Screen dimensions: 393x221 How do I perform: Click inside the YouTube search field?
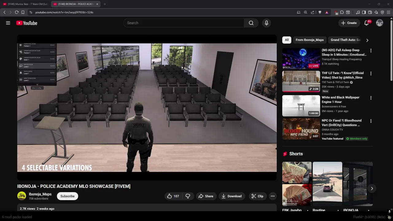click(184, 23)
